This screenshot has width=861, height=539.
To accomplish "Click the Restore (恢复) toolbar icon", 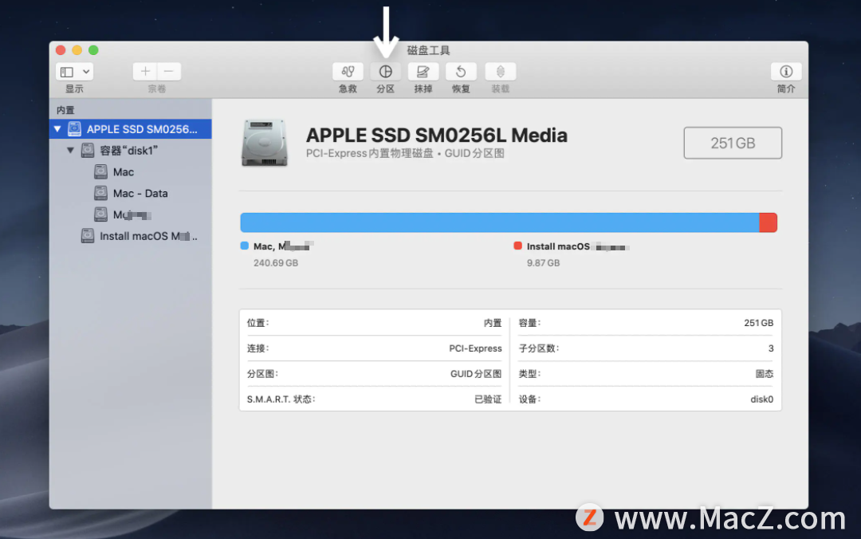I will point(461,72).
